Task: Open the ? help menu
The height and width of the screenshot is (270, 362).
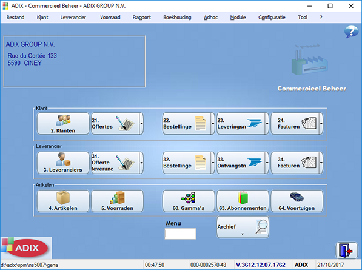Action: pos(321,18)
